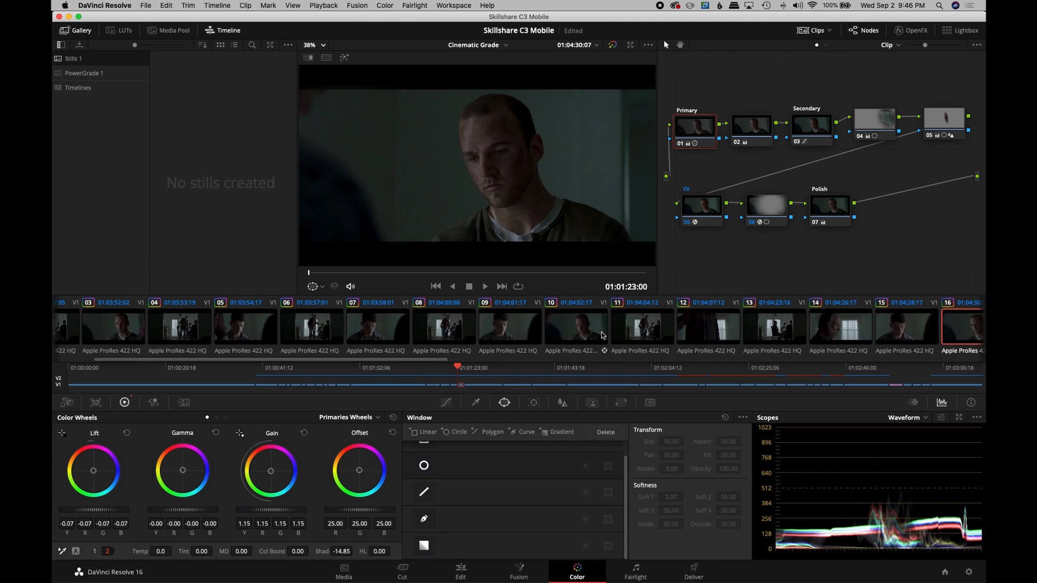Open gallery search magnifier icon
1037x583 pixels.
(x=252, y=45)
